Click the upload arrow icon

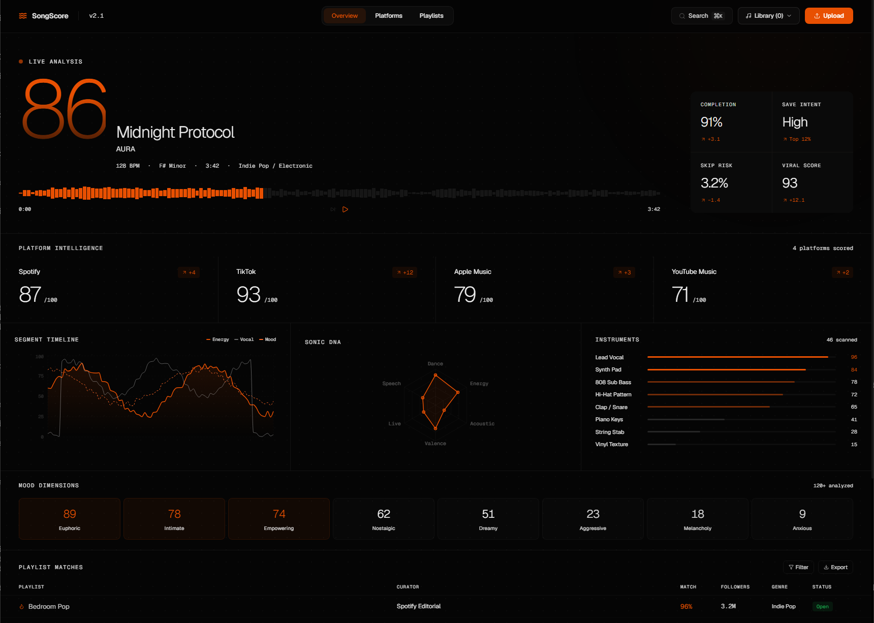pos(817,16)
